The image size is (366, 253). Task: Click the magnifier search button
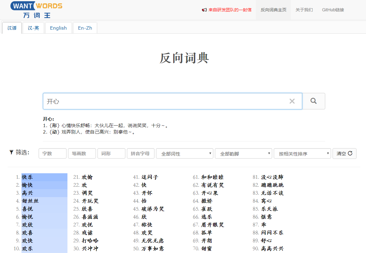point(314,101)
